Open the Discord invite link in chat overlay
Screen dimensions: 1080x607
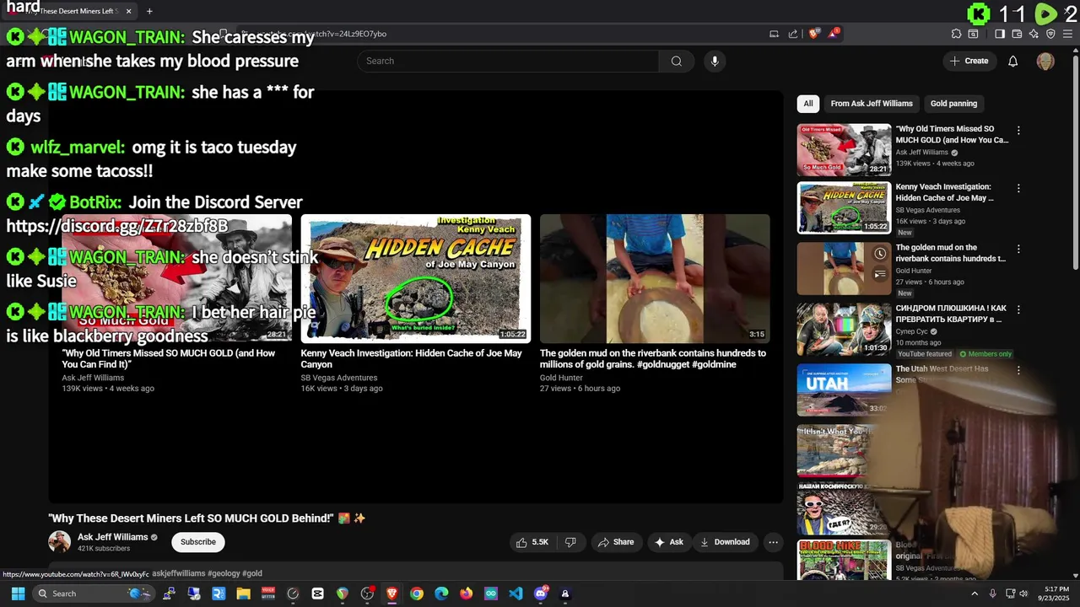click(117, 226)
